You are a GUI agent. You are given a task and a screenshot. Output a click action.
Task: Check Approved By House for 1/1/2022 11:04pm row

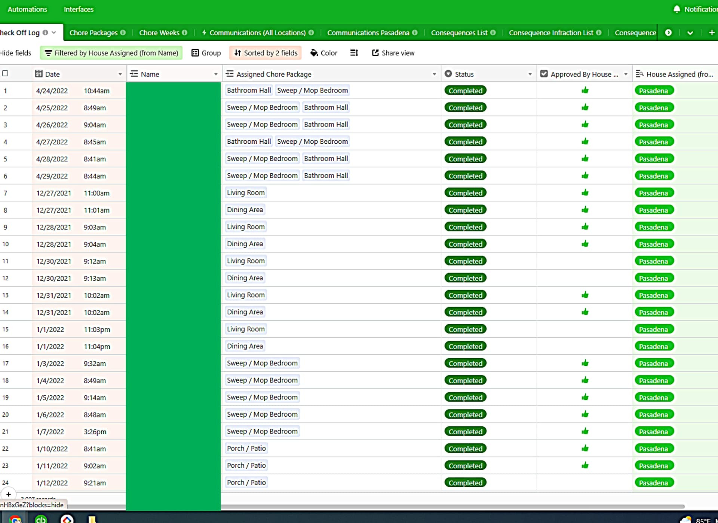coord(585,346)
